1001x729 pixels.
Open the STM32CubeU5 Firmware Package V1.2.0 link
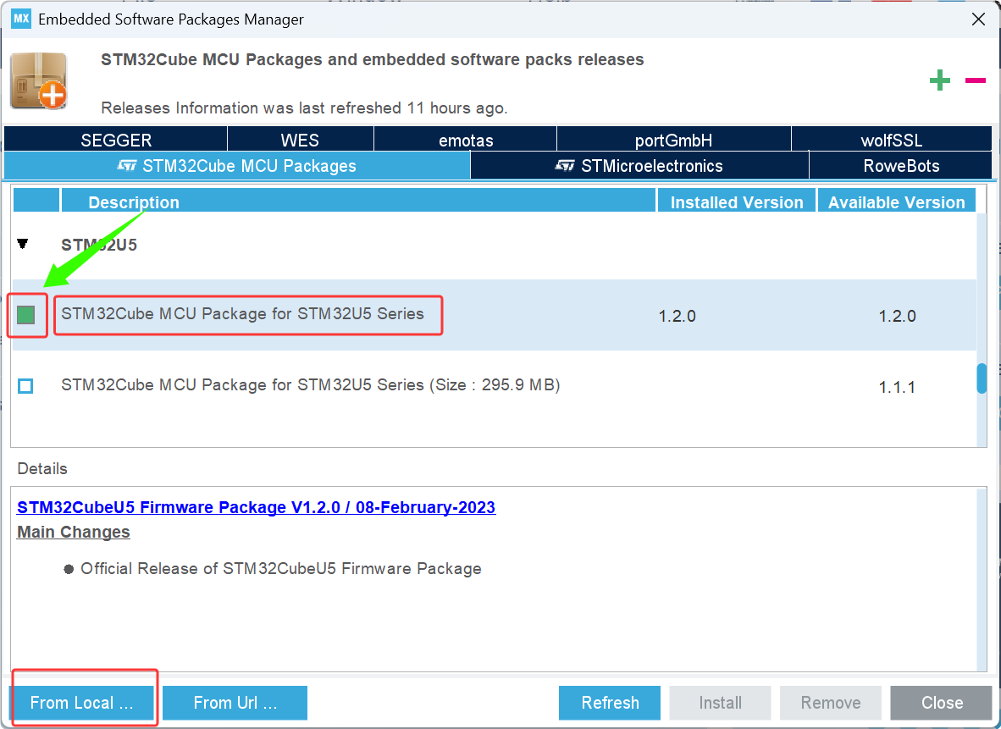pyautogui.click(x=256, y=507)
